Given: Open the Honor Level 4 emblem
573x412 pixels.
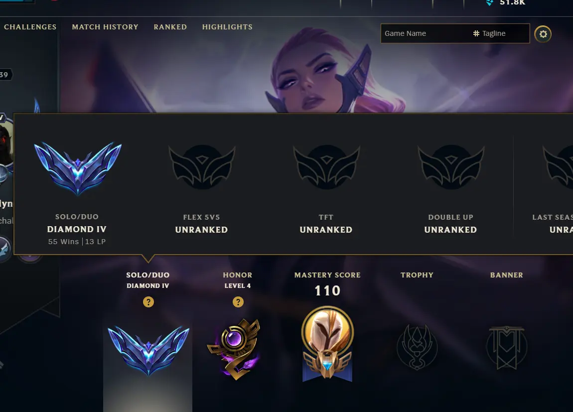Looking at the screenshot, I should (235, 349).
